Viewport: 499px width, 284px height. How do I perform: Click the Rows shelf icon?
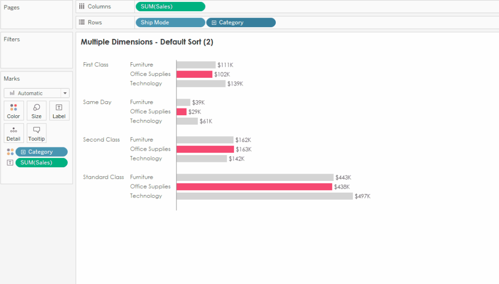coord(82,22)
